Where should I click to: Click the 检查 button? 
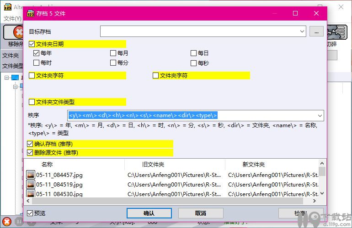click(301, 213)
